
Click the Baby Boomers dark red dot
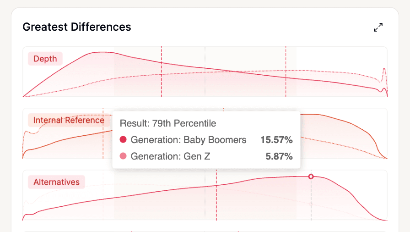tap(123, 140)
